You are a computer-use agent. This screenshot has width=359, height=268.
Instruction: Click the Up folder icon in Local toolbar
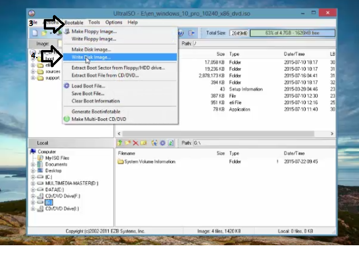(120, 143)
